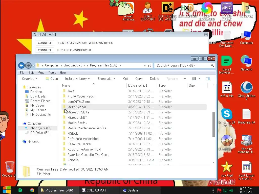Launch the UltraBULL disc desktop icon
The image size is (259, 194).
pyautogui.click(x=227, y=142)
